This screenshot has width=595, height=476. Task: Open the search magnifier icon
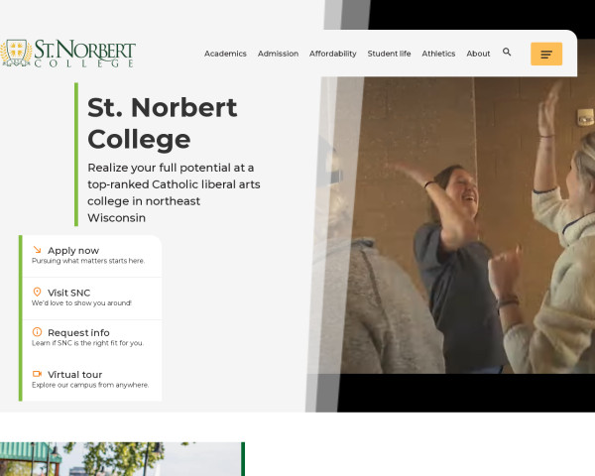coord(508,53)
